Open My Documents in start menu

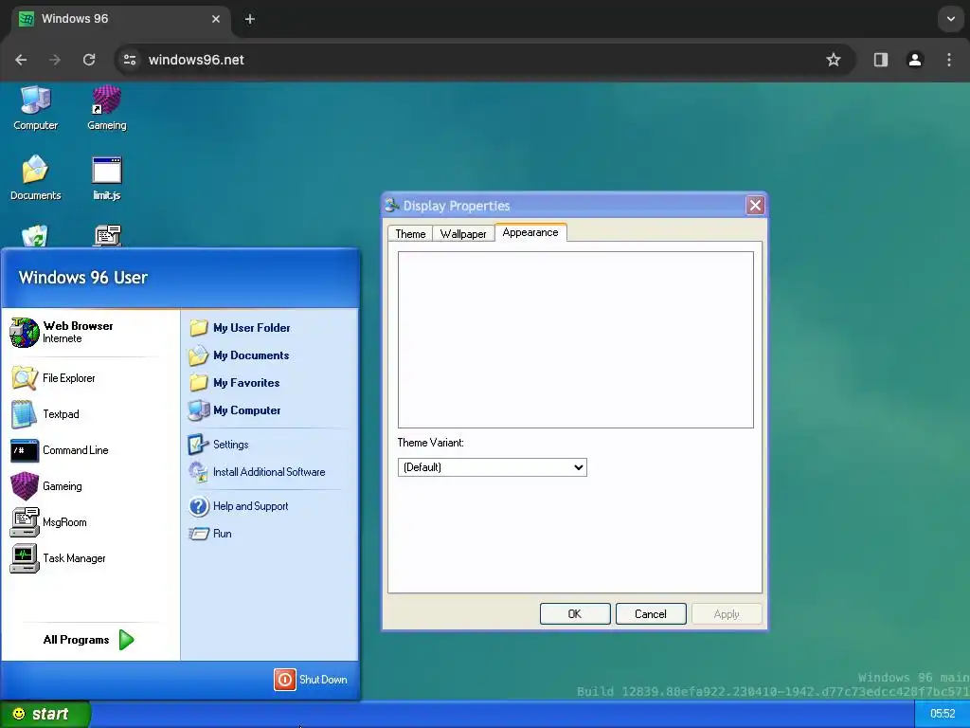click(239, 355)
